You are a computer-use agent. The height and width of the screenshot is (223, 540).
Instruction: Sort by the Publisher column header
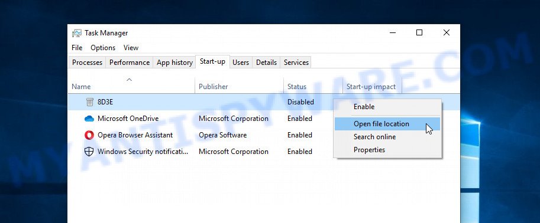tap(240, 87)
